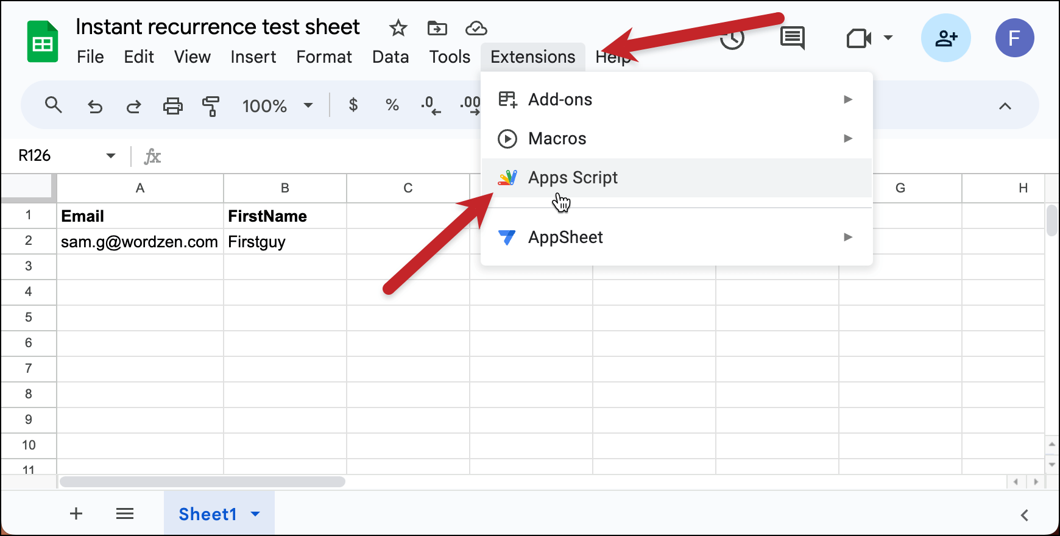Select column B header
The width and height of the screenshot is (1060, 536).
coord(285,188)
